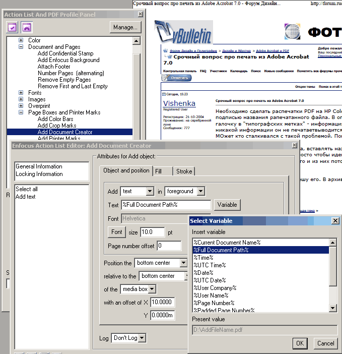Expand the Images tree node
The image size is (342, 354).
click(x=21, y=99)
